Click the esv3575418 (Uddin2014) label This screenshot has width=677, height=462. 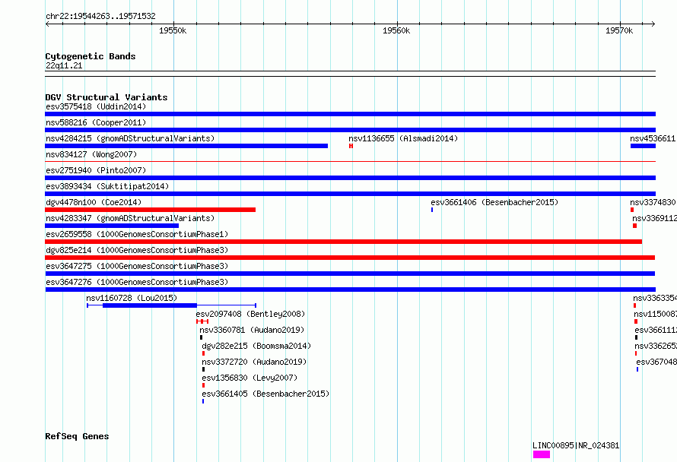(x=96, y=106)
